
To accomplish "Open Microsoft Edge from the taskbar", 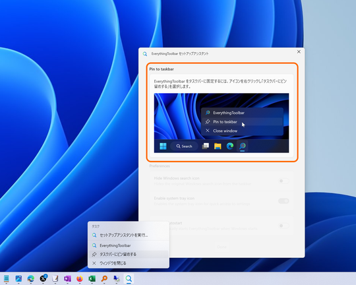I will 30,278.
